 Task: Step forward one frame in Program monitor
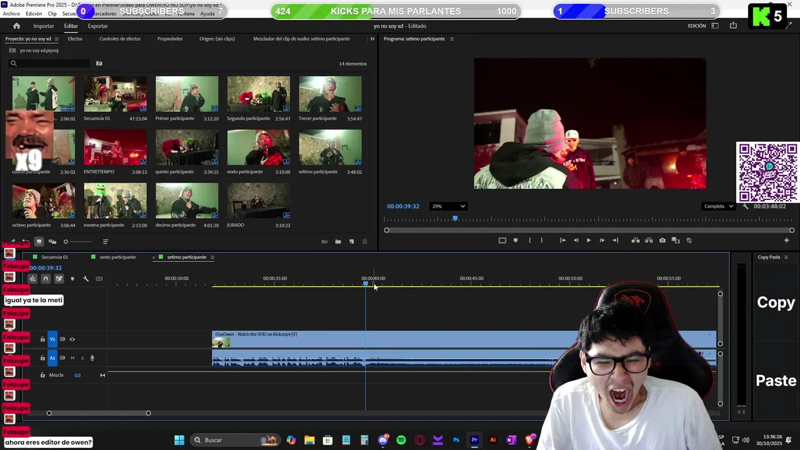coord(602,241)
